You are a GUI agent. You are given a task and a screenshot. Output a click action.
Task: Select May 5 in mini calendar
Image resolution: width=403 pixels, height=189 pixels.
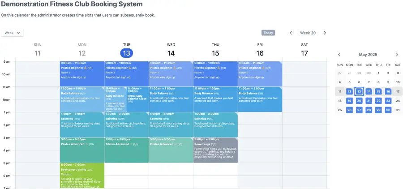click(349, 82)
